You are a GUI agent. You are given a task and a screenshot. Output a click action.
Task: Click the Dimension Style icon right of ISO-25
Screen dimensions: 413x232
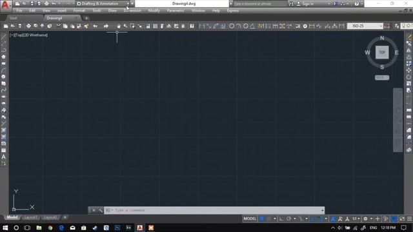pos(387,26)
